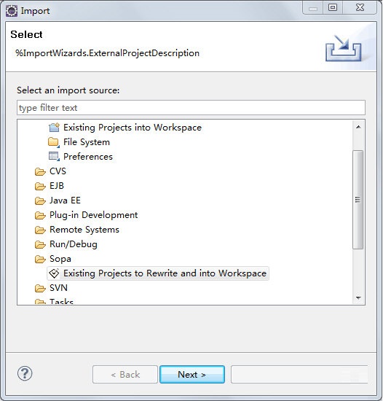Select the Run/Debug category
Viewport: 383px width, 401px height.
[74, 244]
